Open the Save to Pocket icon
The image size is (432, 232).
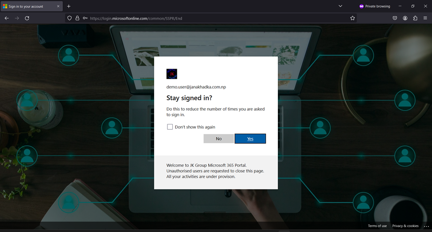pyautogui.click(x=395, y=18)
